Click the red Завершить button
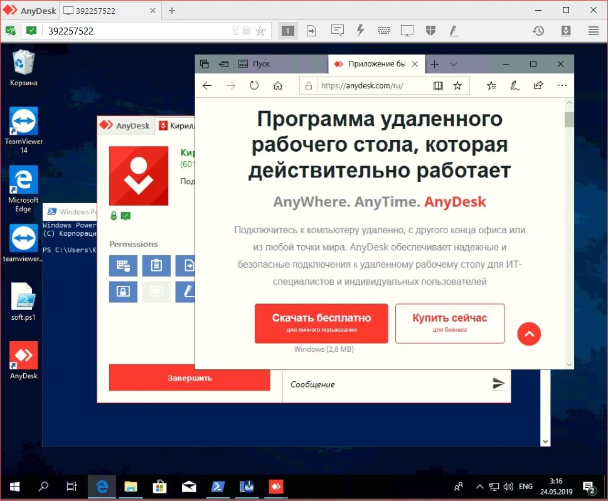Image resolution: width=608 pixels, height=501 pixels. [189, 377]
